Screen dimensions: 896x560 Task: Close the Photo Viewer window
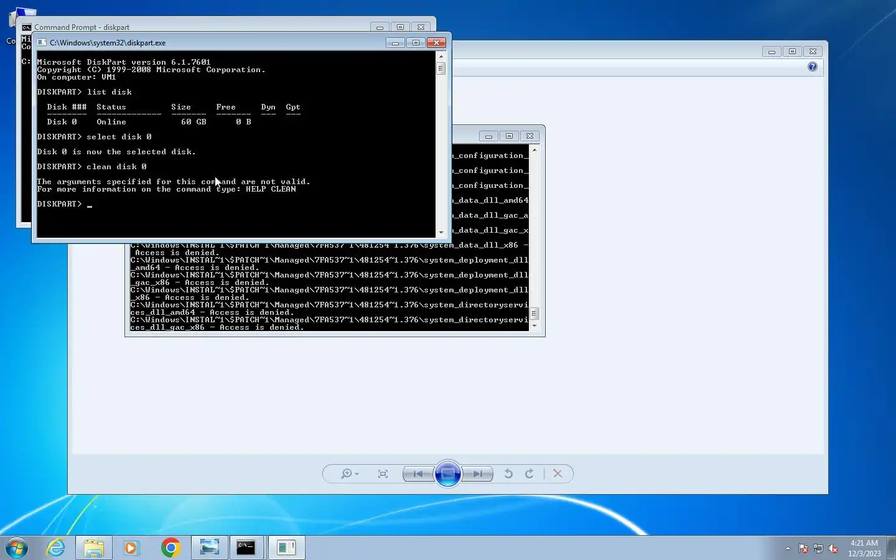(x=813, y=52)
